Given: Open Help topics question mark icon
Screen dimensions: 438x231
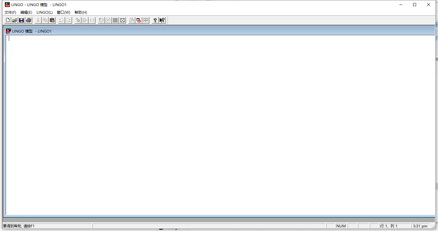Looking at the screenshot, I should click(x=155, y=20).
